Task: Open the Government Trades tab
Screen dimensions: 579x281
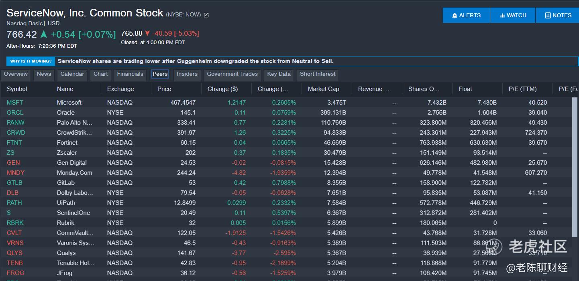Action: 232,74
